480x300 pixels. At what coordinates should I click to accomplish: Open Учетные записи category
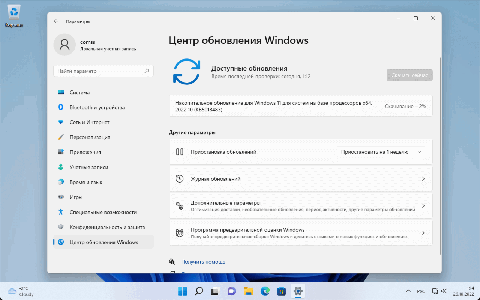pos(103,167)
